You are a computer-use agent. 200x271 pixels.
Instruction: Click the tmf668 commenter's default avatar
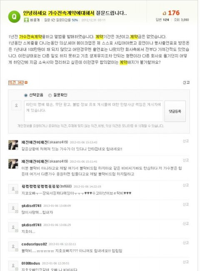[13, 189]
